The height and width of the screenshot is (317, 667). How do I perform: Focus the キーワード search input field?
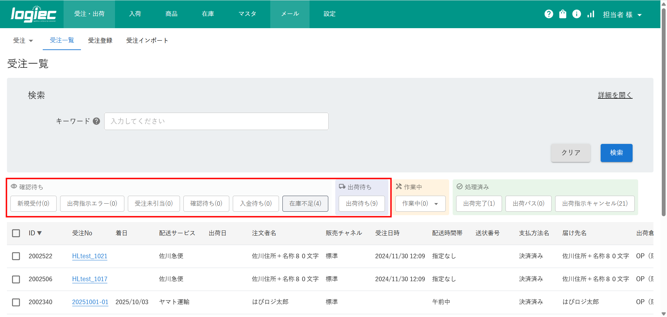coord(216,121)
